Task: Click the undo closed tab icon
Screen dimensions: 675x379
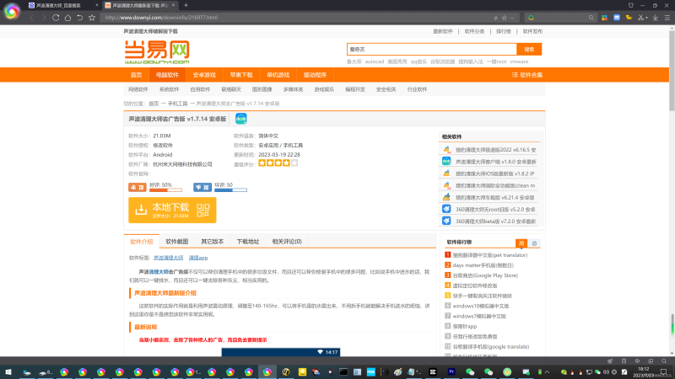Action: pyautogui.click(x=79, y=18)
